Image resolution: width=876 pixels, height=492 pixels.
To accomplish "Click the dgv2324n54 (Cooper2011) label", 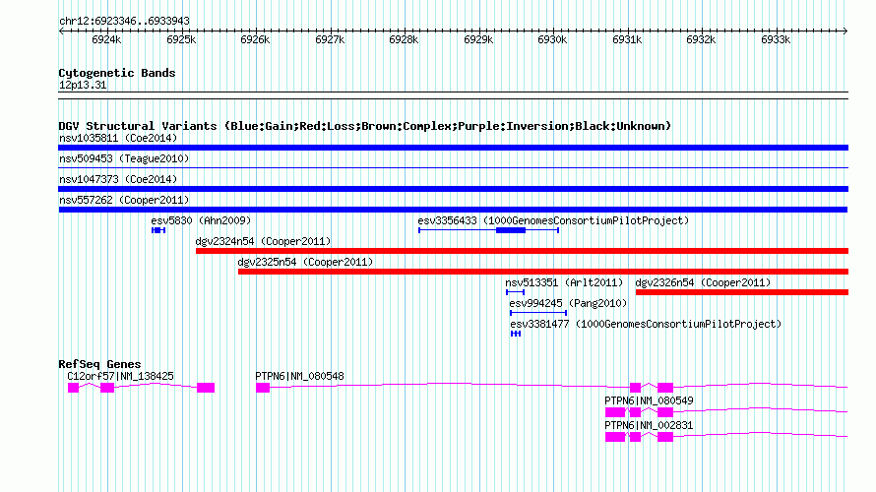I will pyautogui.click(x=263, y=241).
